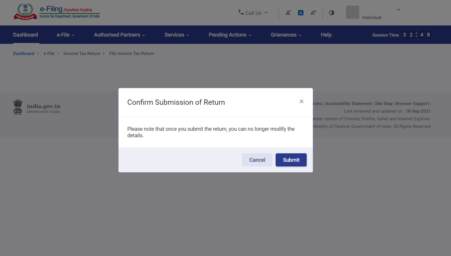This screenshot has width=451, height=256.
Task: Cancel the return submission
Action: 257,160
